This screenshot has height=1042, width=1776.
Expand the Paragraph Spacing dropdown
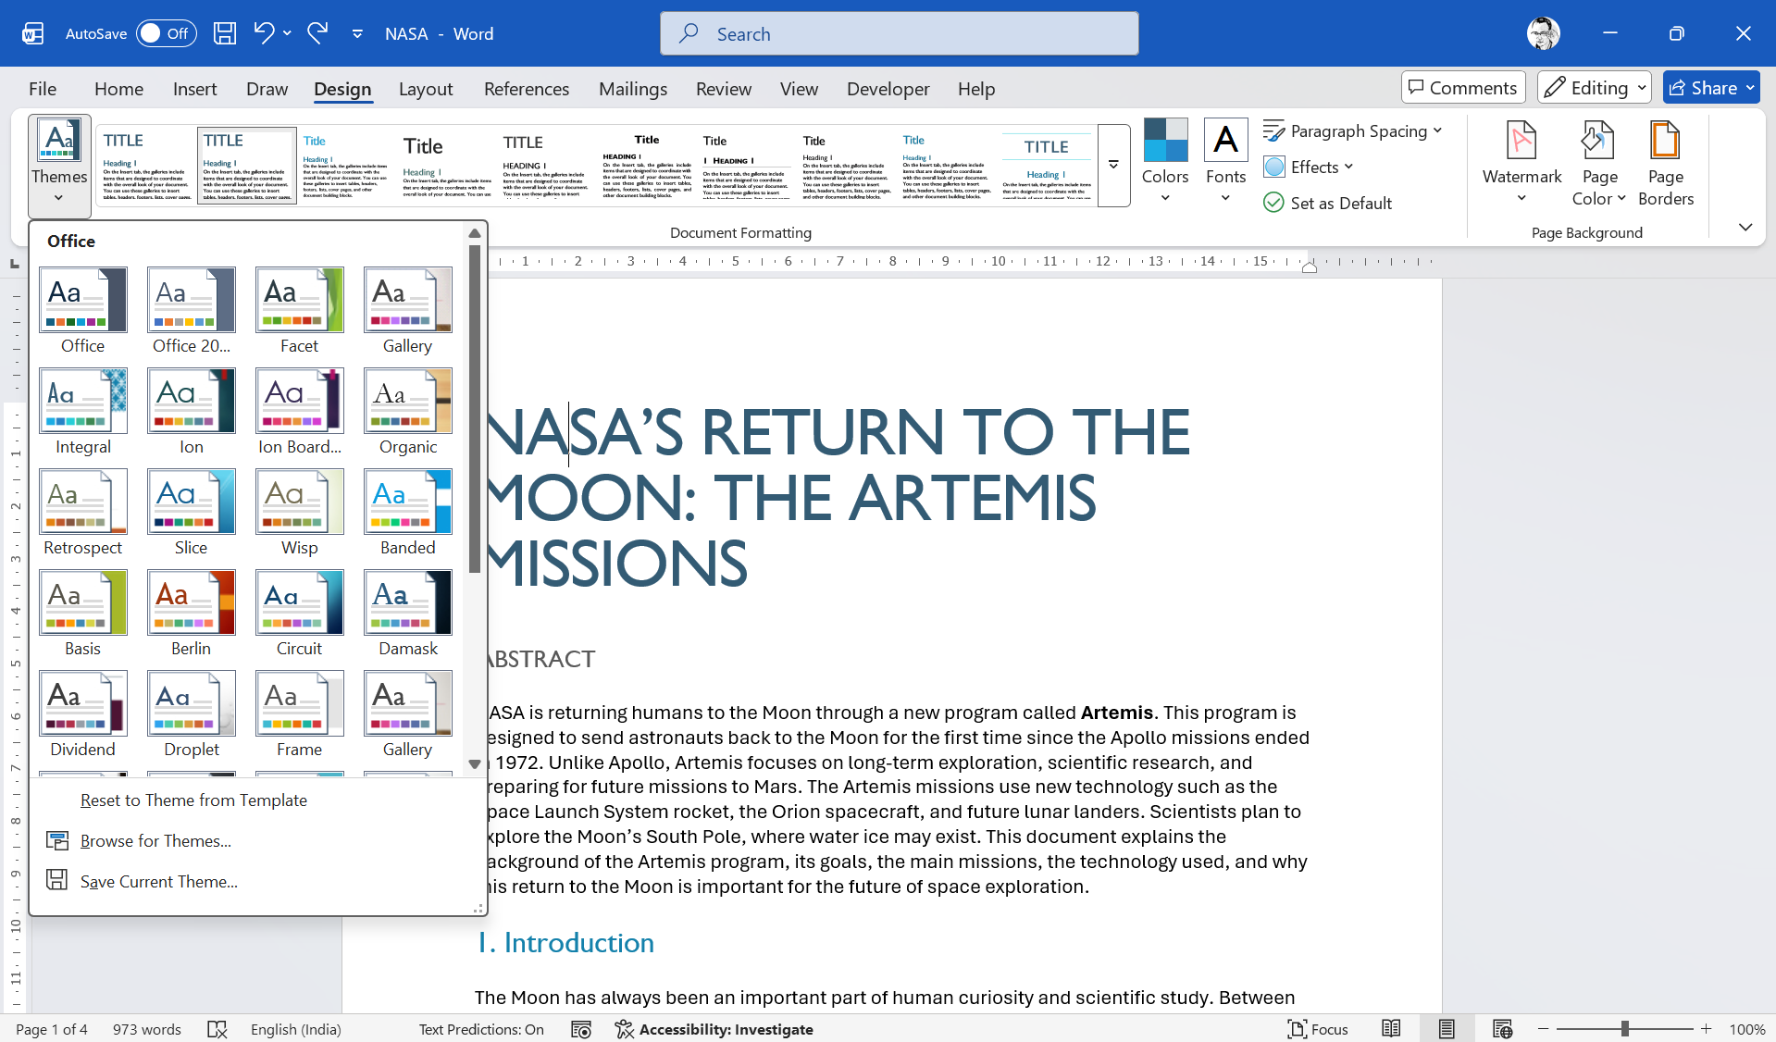(x=1353, y=131)
